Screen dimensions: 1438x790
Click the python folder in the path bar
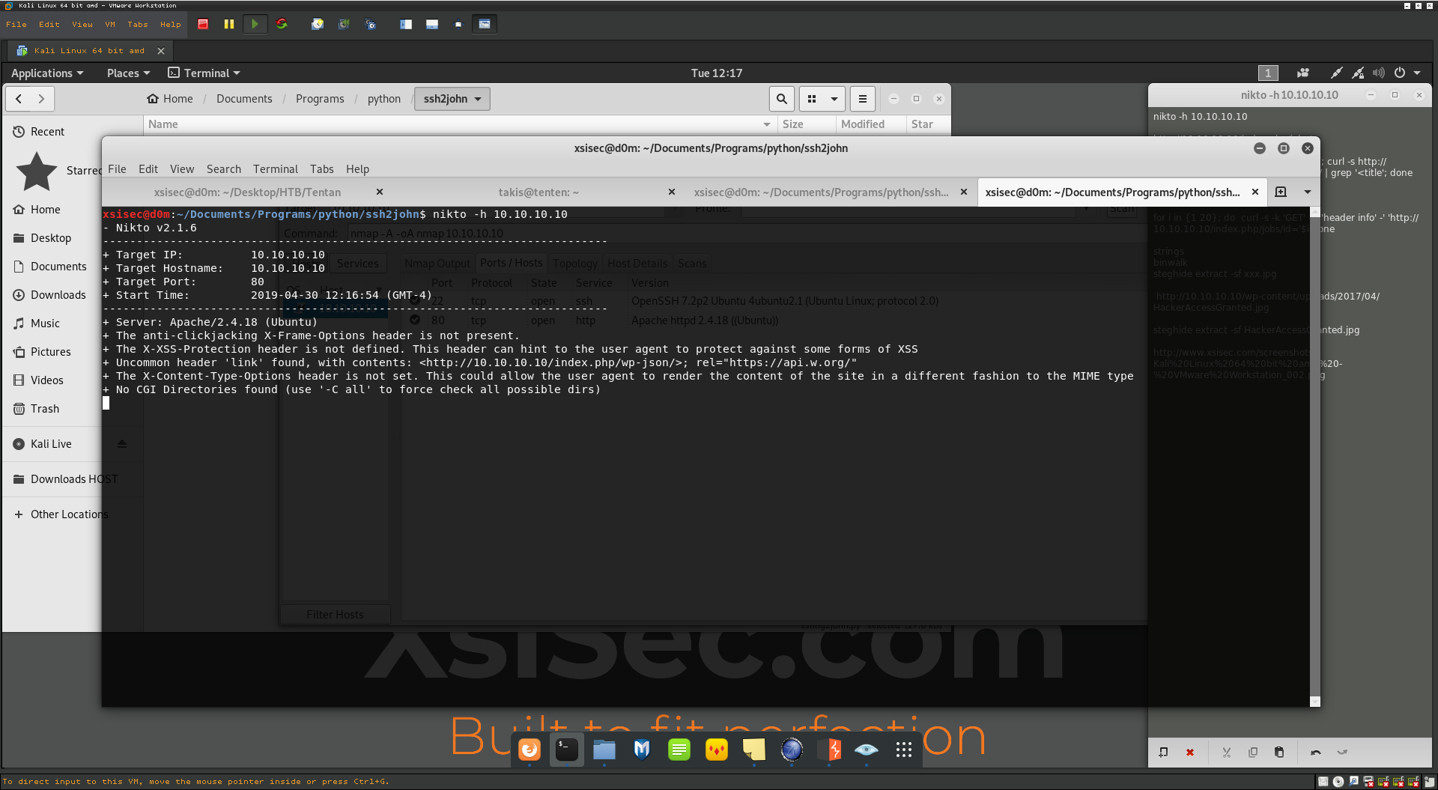pos(384,99)
